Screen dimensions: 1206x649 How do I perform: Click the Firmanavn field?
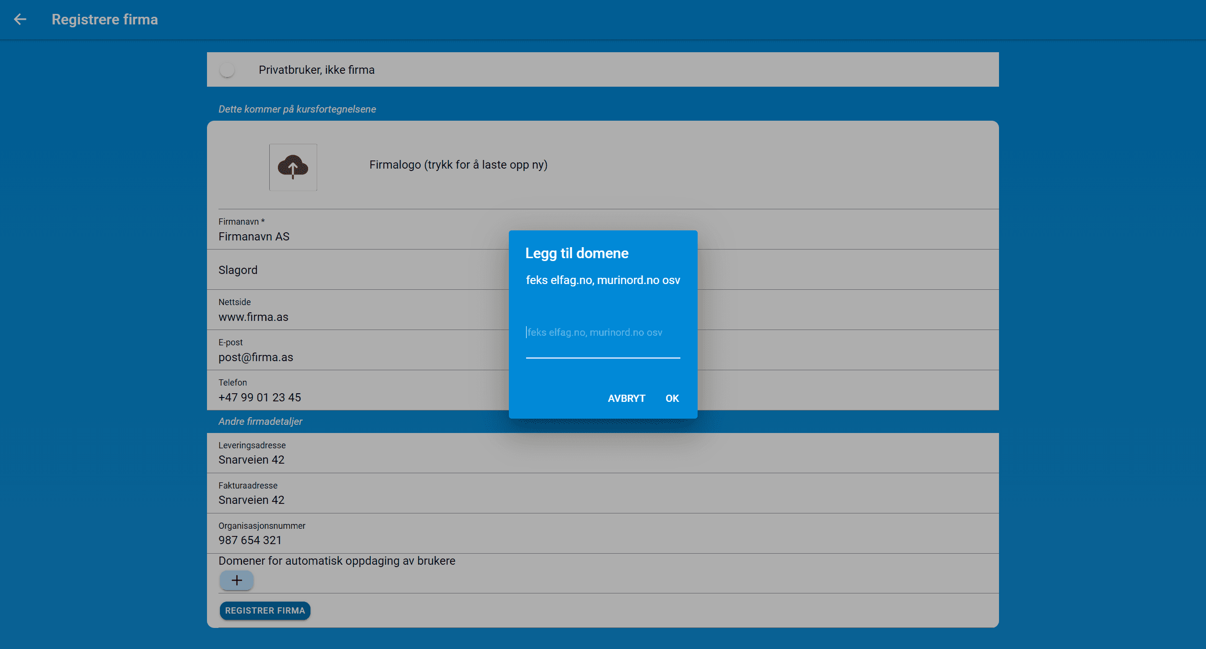[355, 237]
